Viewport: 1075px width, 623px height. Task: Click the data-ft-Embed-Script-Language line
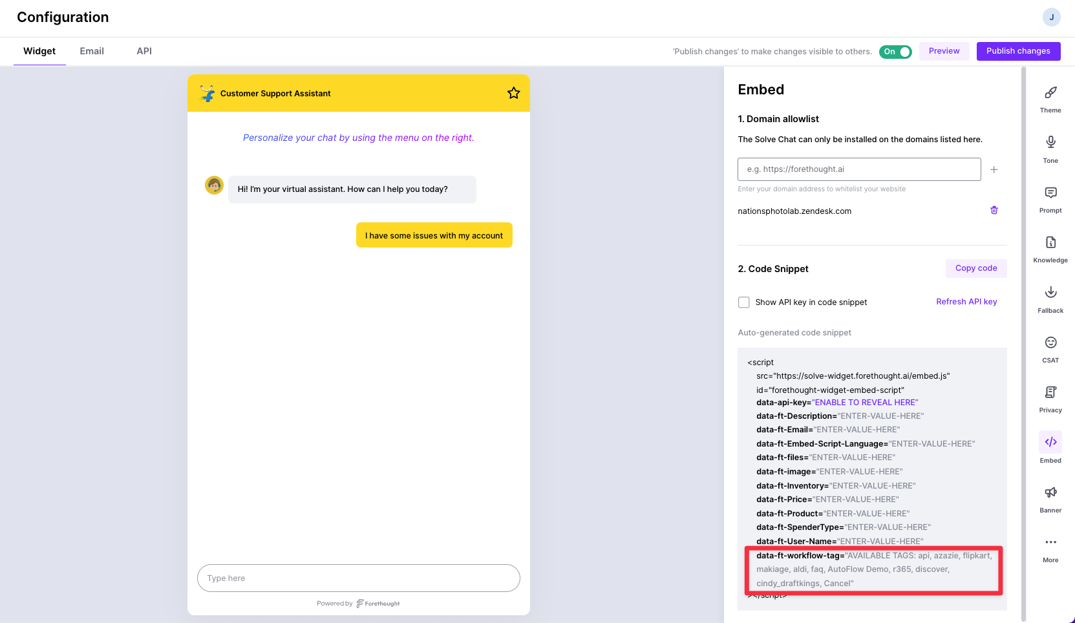(x=866, y=444)
